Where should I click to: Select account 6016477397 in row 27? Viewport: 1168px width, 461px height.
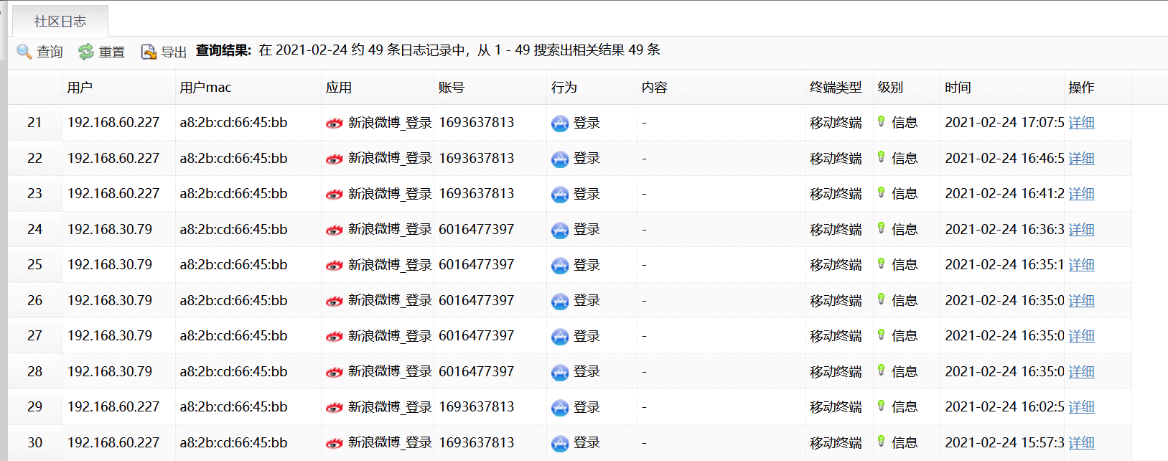[477, 336]
